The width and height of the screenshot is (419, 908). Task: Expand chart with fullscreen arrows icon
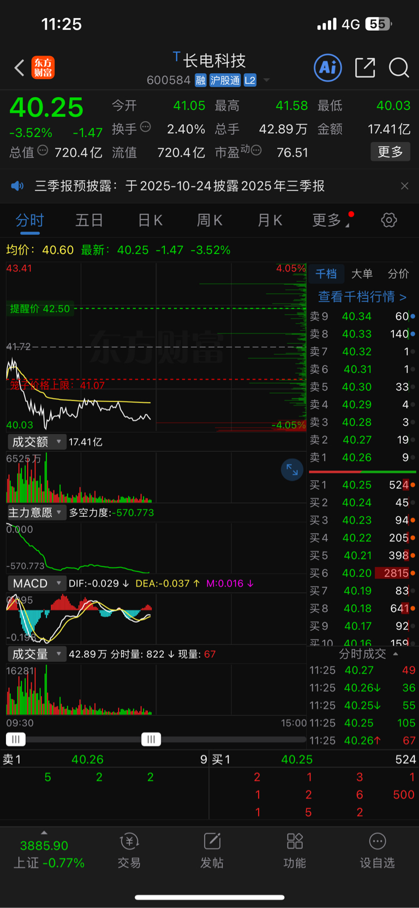pos(292,470)
